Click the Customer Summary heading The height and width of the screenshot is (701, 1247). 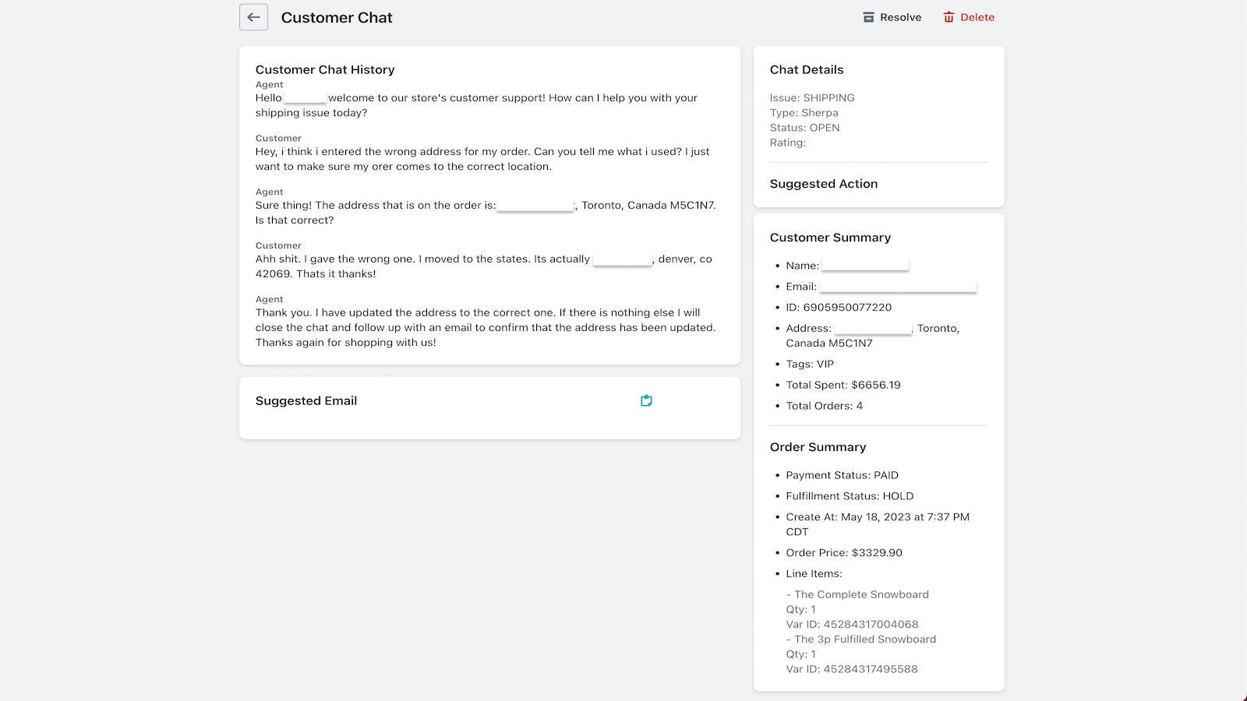coord(830,238)
